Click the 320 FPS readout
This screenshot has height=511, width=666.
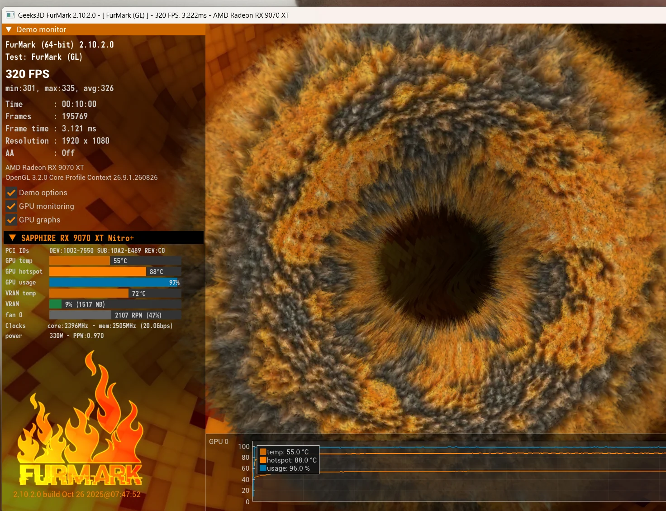click(27, 74)
